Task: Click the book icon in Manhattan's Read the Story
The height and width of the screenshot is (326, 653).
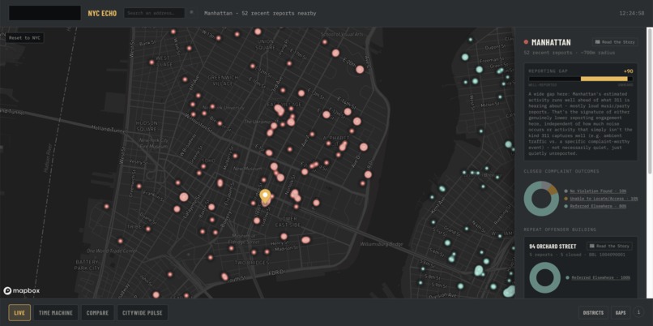Action: (x=598, y=42)
